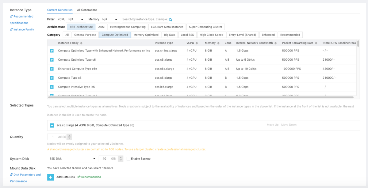The image size is (368, 188).
Task: Open the vCPU filter dropdown
Action: (76, 19)
